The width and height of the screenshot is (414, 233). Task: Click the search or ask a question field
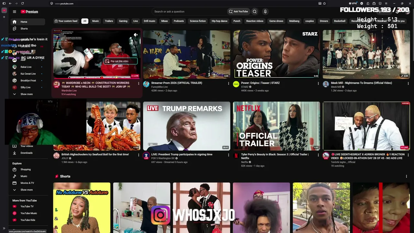click(x=189, y=12)
